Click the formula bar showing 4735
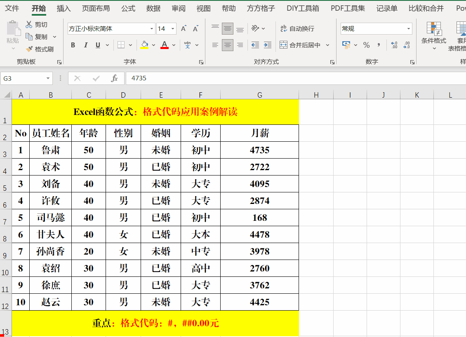The height and width of the screenshot is (337, 466). tap(296, 78)
